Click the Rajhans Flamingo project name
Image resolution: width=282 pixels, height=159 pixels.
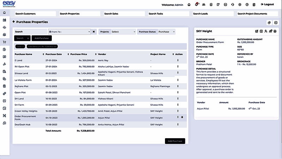(x=160, y=86)
